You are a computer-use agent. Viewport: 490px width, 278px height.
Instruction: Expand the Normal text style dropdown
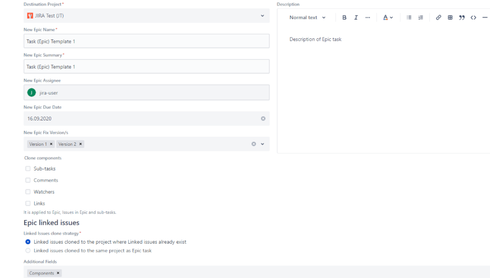tap(308, 17)
